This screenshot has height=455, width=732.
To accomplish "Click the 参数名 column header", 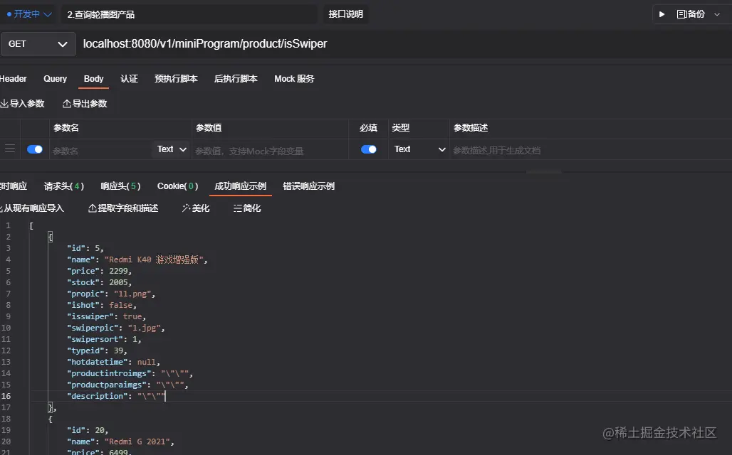I will click(x=66, y=128).
